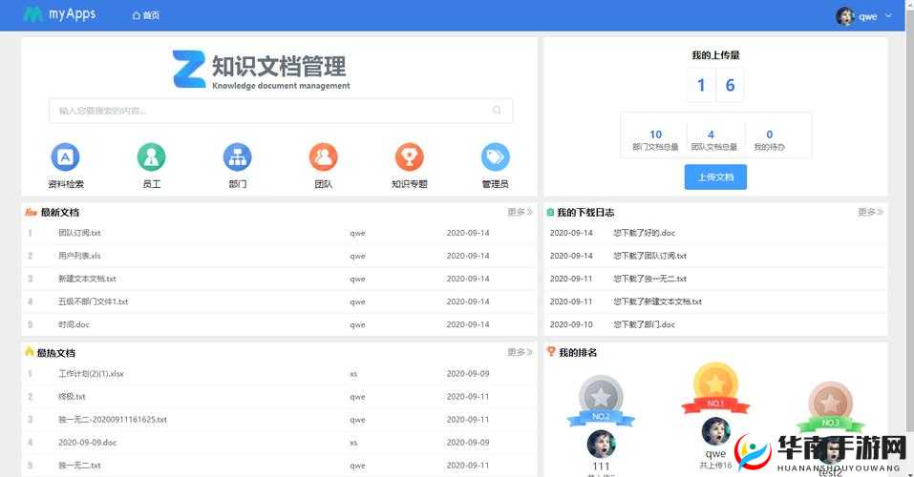This screenshot has height=477, width=914.
Task: Click qwe avatar in ranking panel
Action: coord(715,431)
